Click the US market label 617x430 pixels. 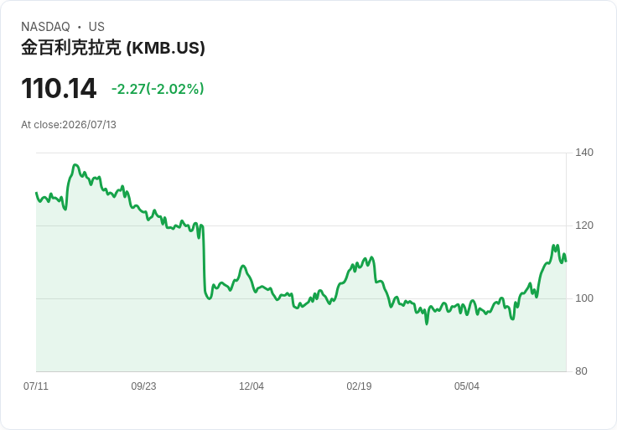coord(96,27)
